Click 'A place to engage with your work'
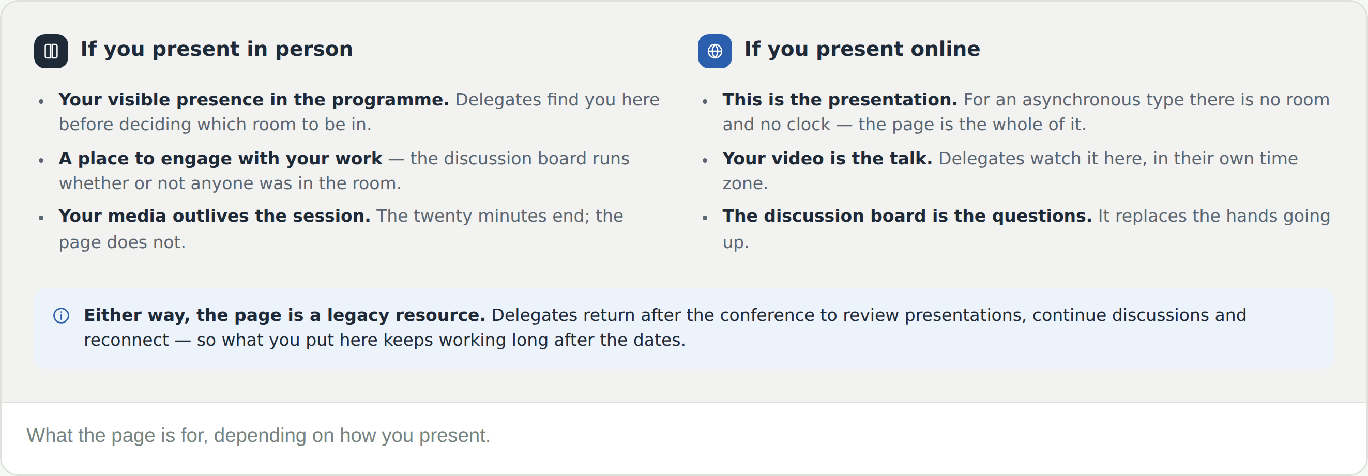The image size is (1368, 476). (220, 158)
